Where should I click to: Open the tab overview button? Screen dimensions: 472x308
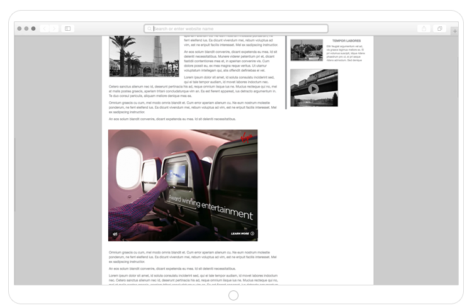(x=439, y=28)
